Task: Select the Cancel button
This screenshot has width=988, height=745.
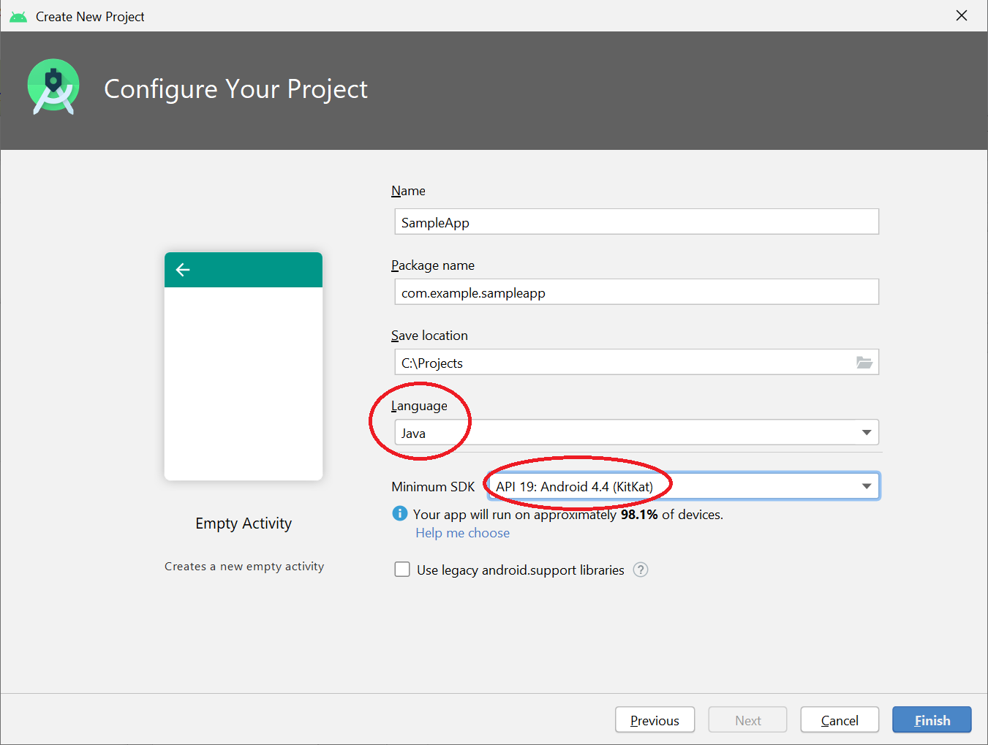Action: [x=839, y=719]
